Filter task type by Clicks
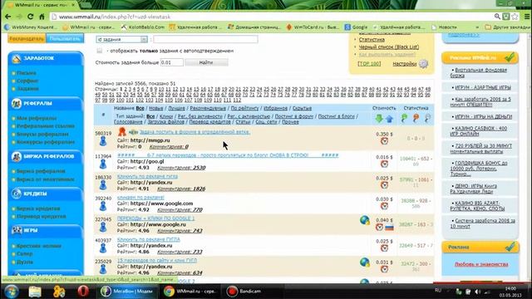The image size is (532, 299). pyautogui.click(x=166, y=116)
